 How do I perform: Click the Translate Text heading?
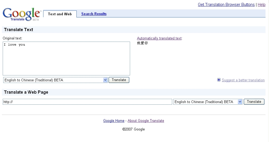[19, 30]
